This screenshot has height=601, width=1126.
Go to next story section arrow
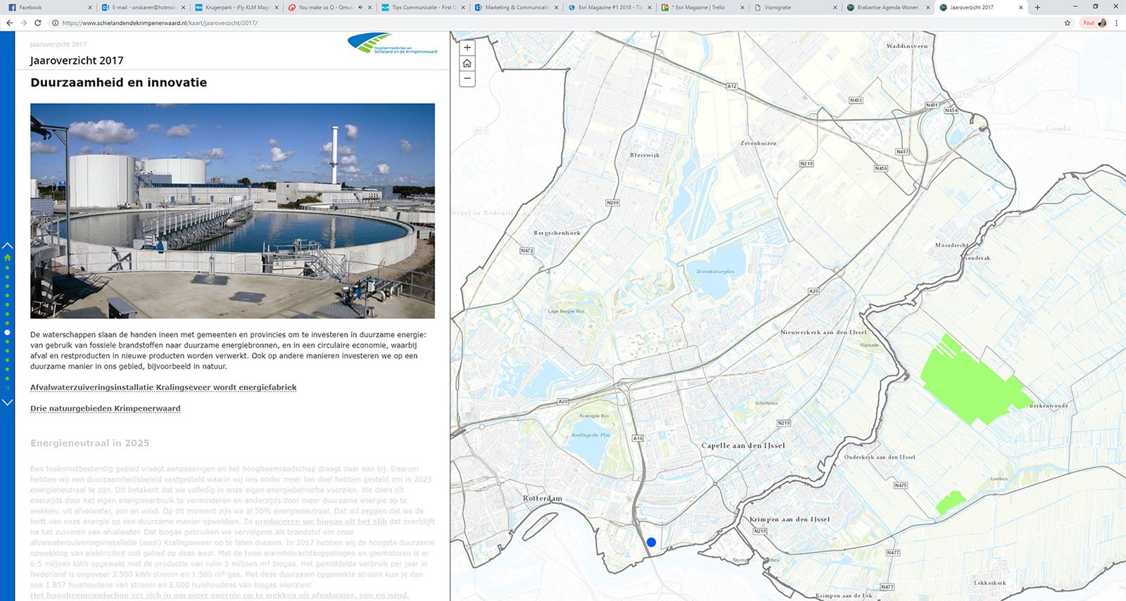(7, 403)
